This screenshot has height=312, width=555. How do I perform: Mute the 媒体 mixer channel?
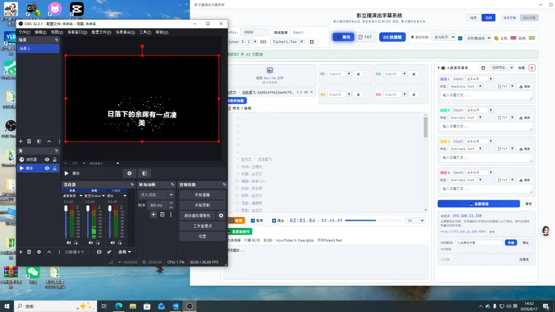[x=113, y=243]
